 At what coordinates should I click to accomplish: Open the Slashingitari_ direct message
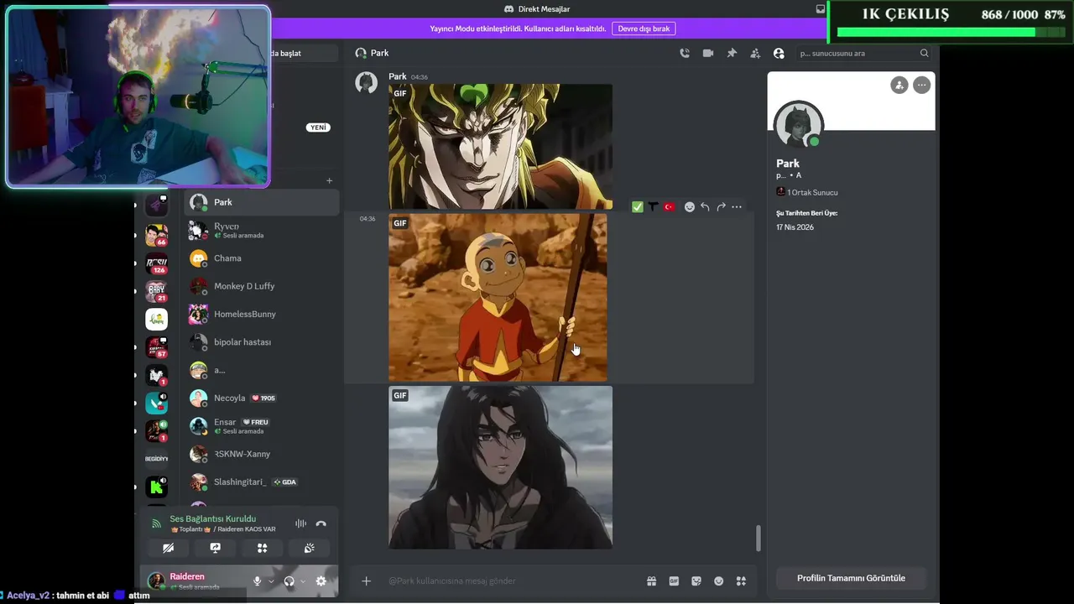tap(262, 482)
